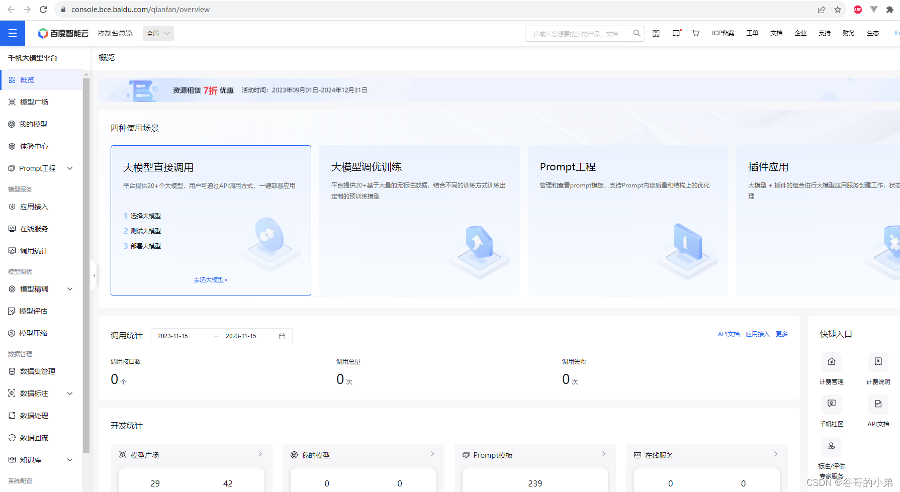Open the 支持 header menu
900x492 pixels.
(825, 33)
